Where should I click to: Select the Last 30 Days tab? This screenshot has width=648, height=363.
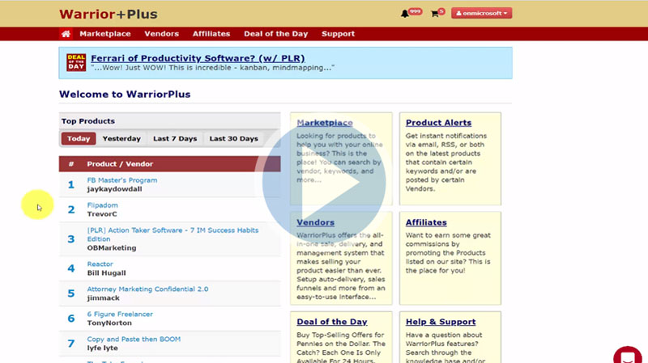233,138
